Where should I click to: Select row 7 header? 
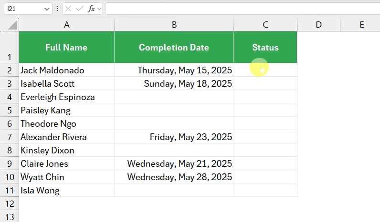tap(10, 137)
